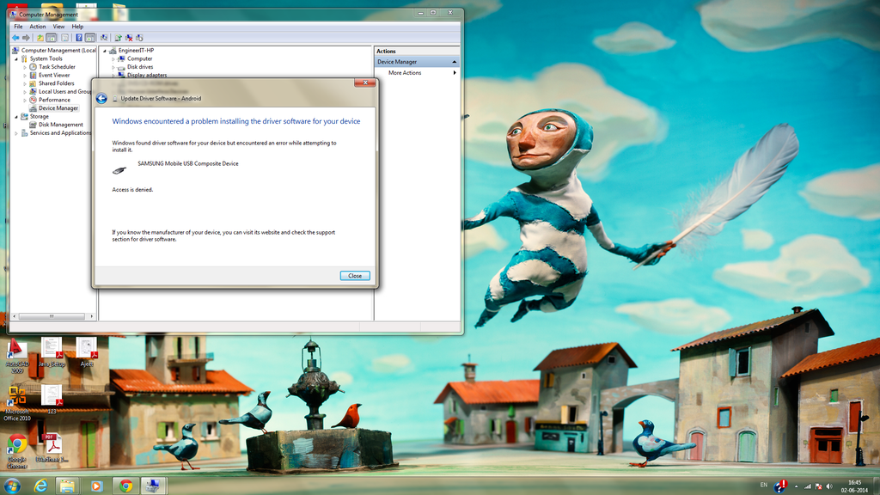Collapse the Storage tree node
This screenshot has width=880, height=495.
pyautogui.click(x=16, y=117)
